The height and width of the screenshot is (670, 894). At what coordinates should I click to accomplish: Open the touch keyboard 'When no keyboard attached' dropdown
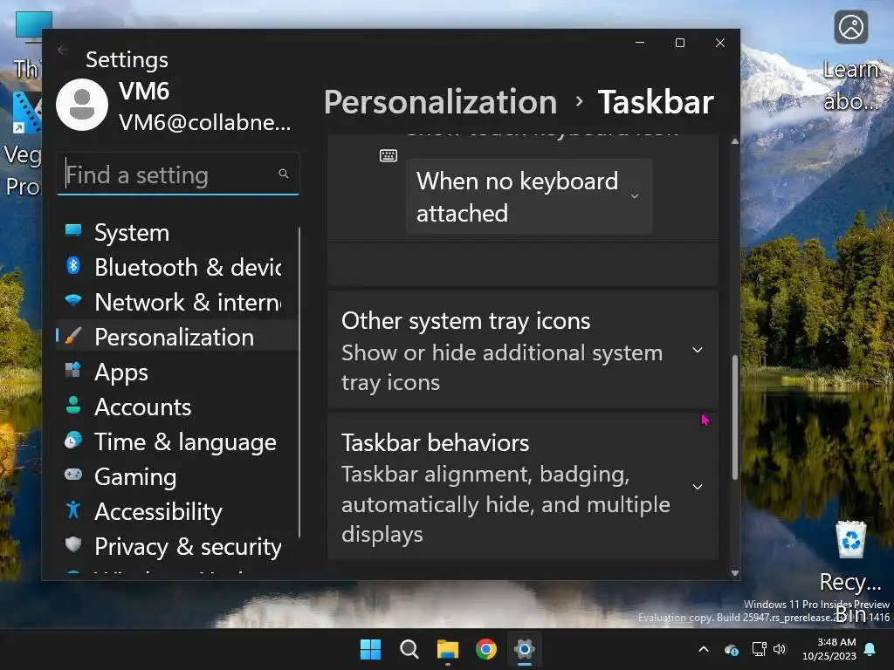(x=528, y=196)
